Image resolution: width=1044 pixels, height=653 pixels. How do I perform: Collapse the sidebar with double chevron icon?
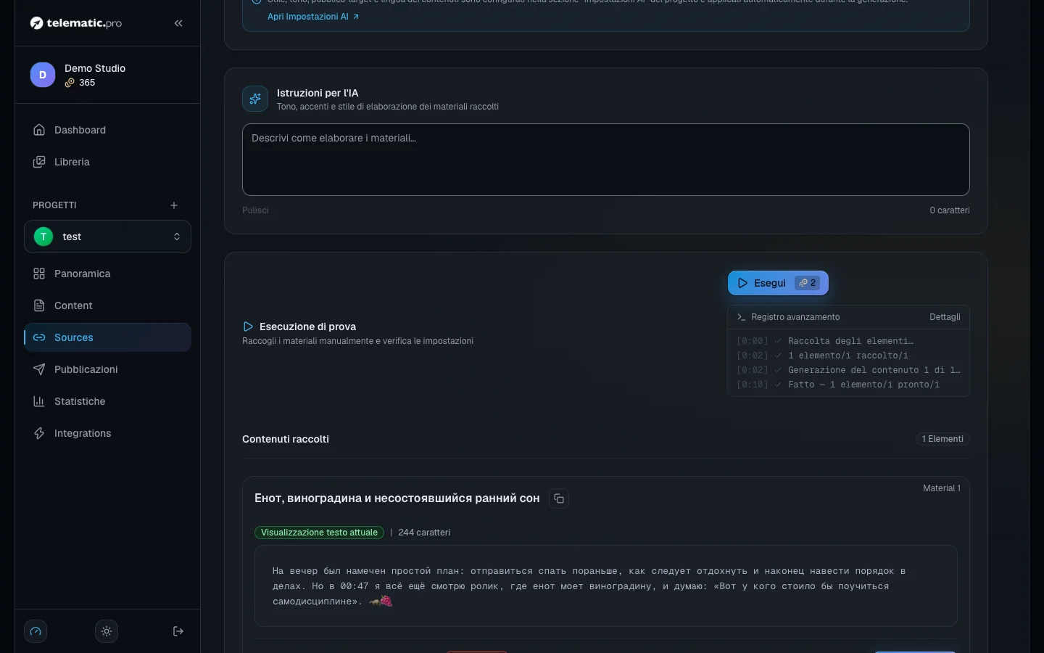coord(178,23)
